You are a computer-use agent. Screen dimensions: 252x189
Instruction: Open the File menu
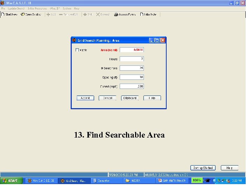tap(3, 8)
